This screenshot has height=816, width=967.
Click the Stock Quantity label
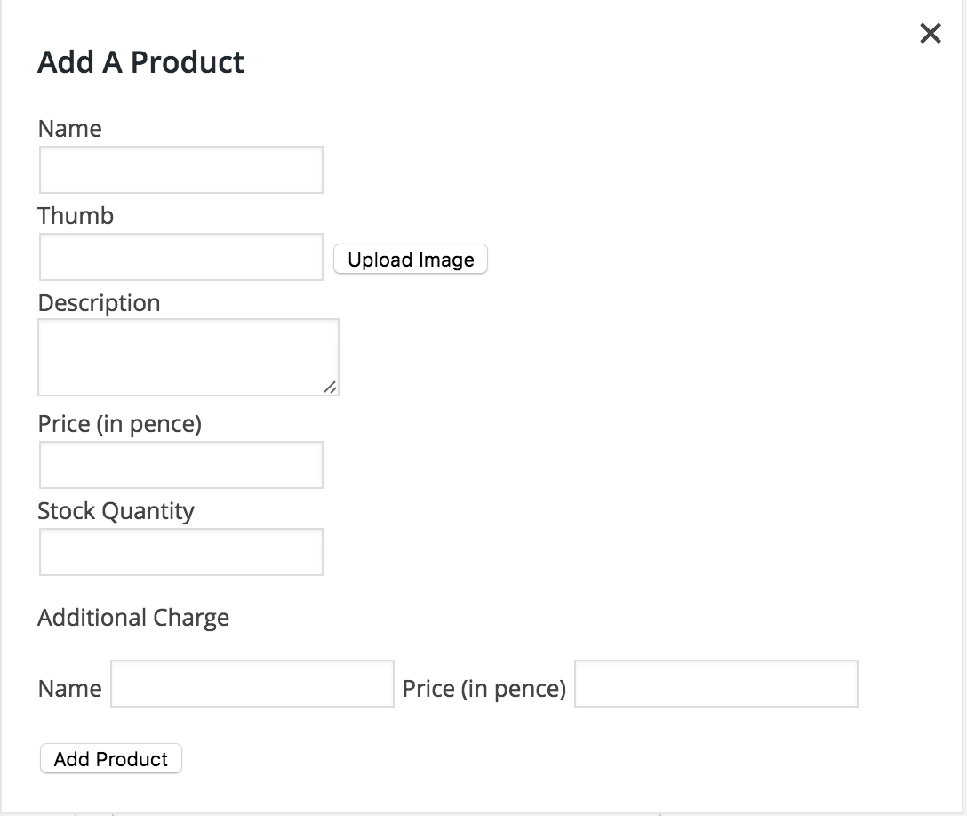pyautogui.click(x=116, y=511)
